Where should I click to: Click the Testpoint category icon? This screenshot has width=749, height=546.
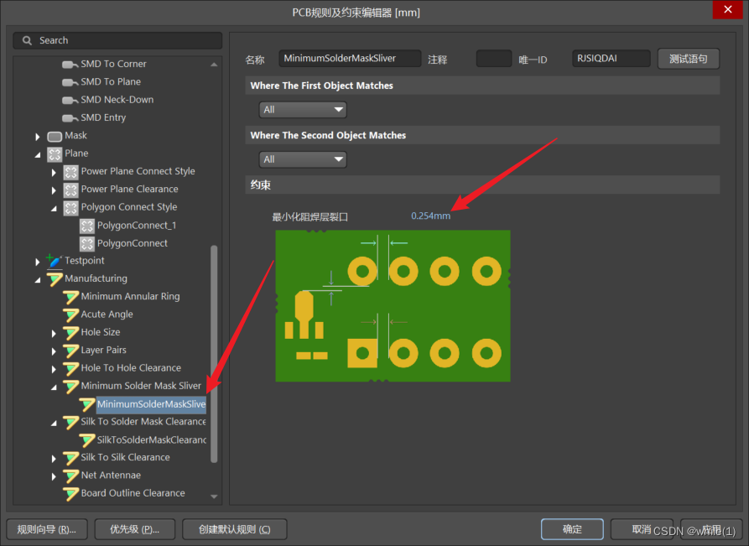55,261
